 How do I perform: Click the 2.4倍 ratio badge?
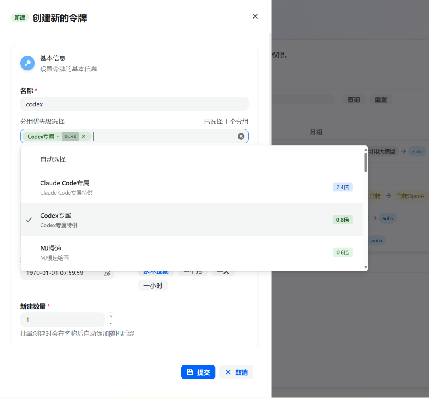click(342, 187)
